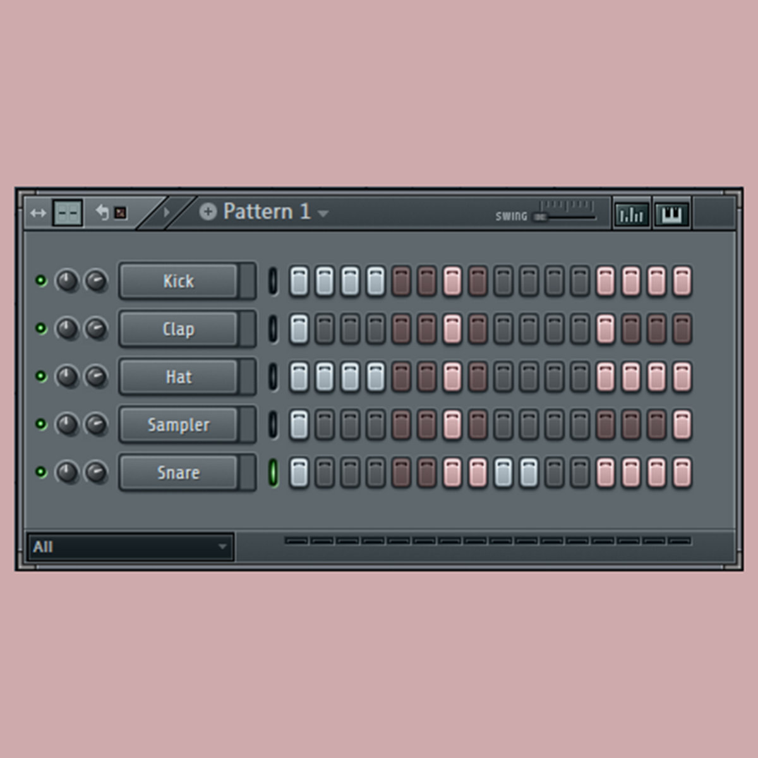Open the Sampler channel button
This screenshot has width=758, height=758.
coord(179,425)
